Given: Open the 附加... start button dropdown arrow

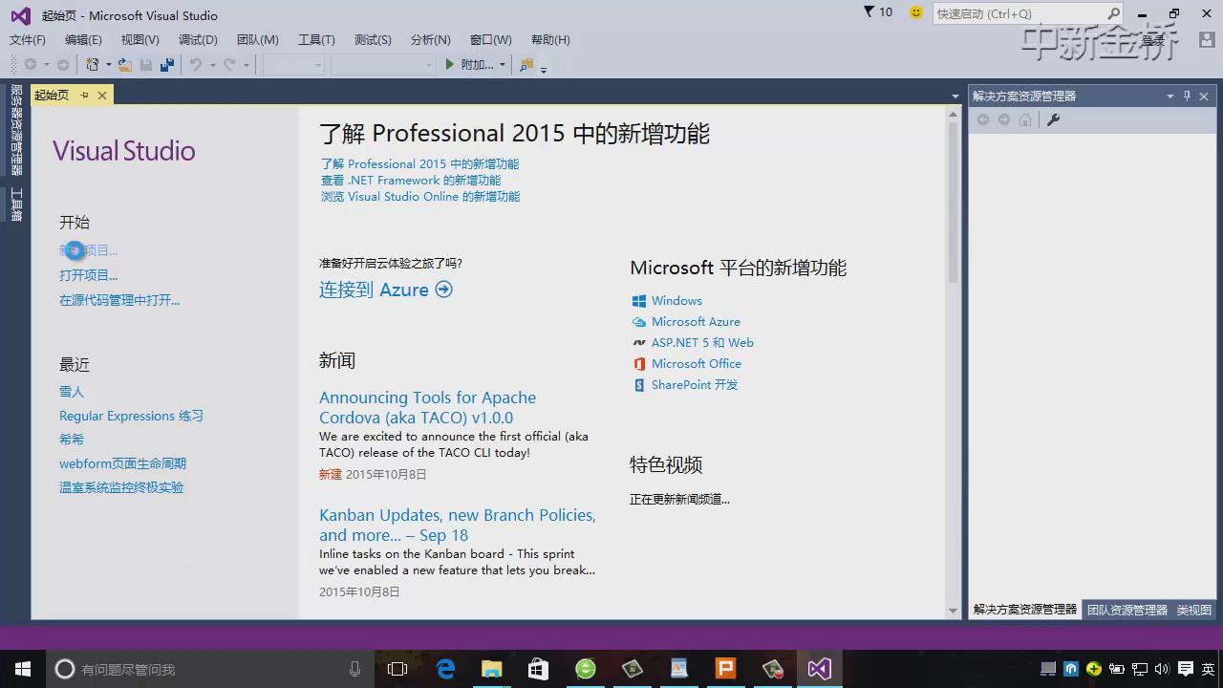Looking at the screenshot, I should (503, 64).
